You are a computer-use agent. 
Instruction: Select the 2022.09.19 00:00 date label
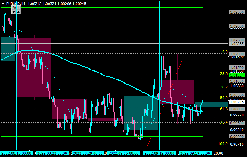pos(195,153)
